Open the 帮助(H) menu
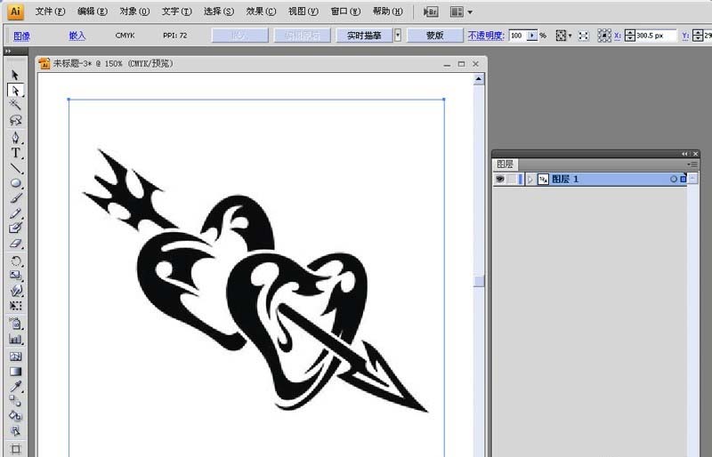The width and height of the screenshot is (712, 457). (388, 12)
